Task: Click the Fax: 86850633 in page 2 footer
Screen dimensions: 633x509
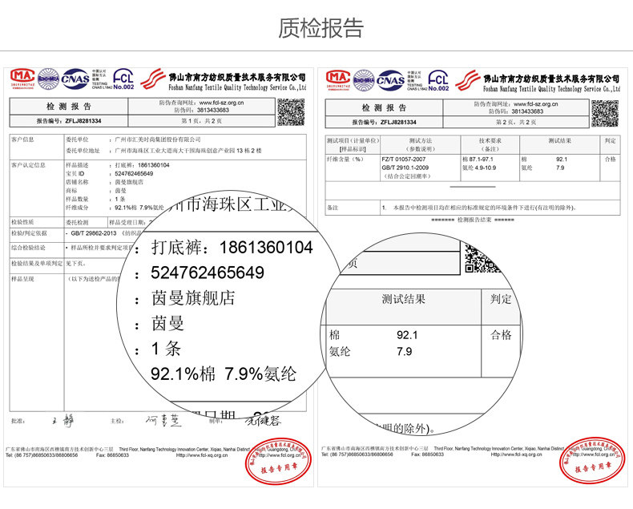Action: (427, 454)
